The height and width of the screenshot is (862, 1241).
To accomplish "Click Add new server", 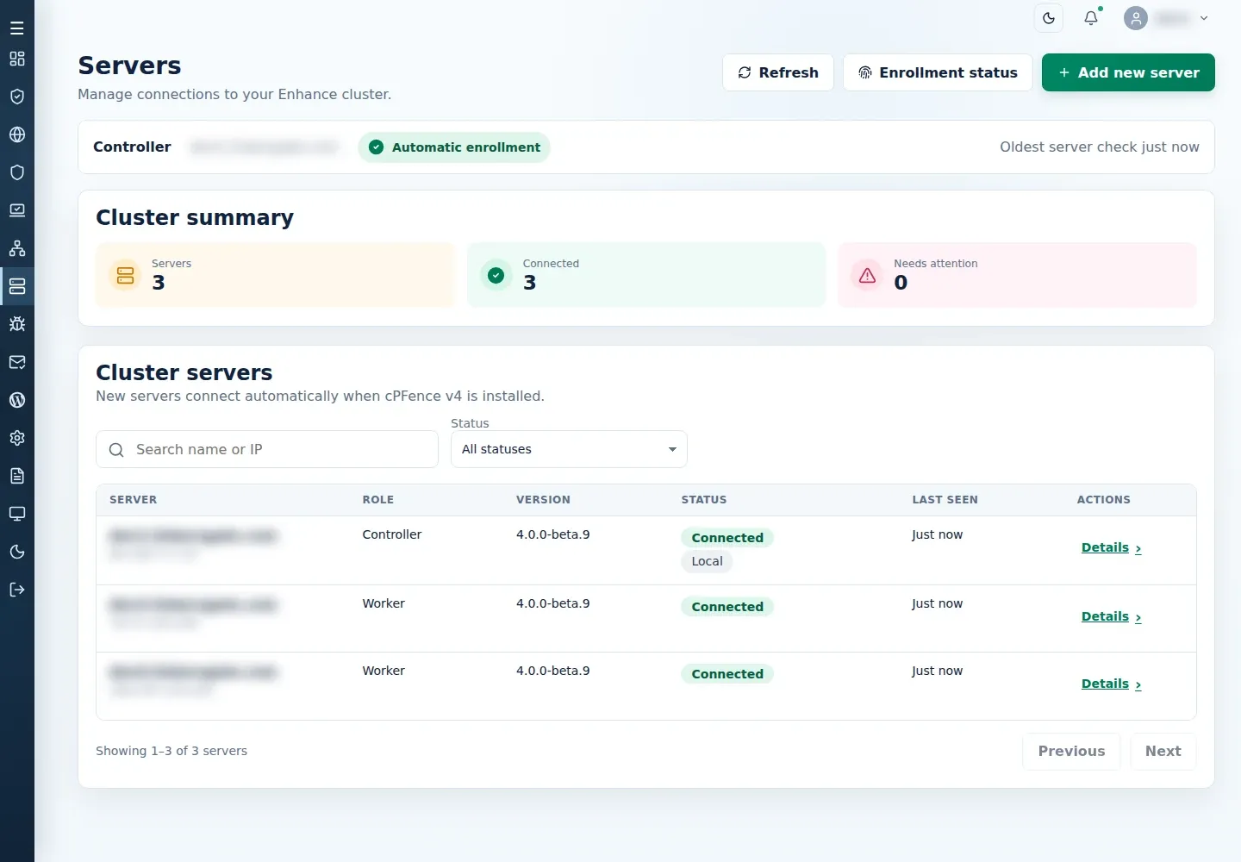I will [1128, 72].
